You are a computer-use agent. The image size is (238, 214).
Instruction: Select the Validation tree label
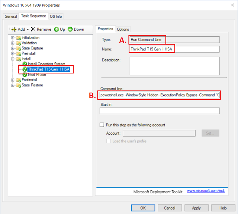(29, 43)
